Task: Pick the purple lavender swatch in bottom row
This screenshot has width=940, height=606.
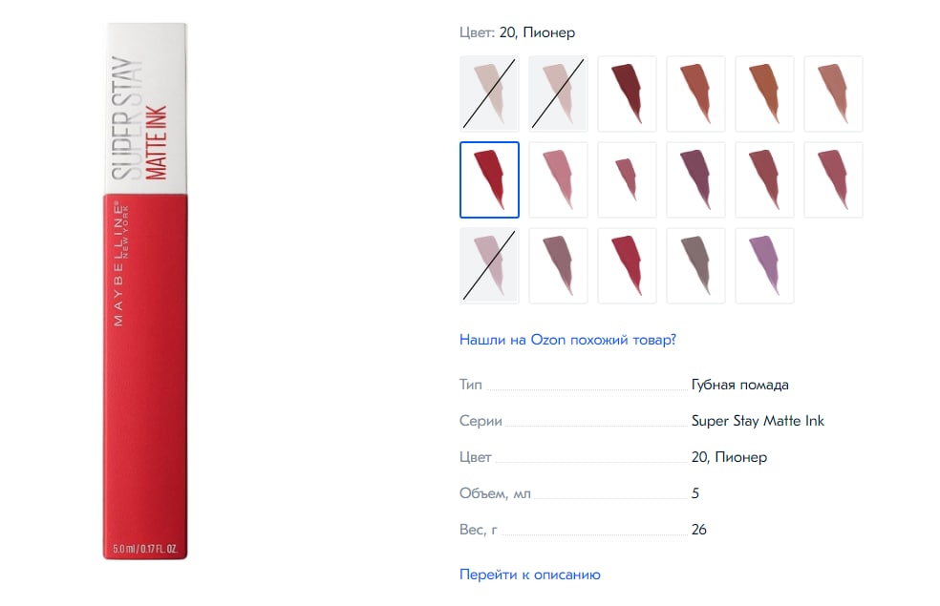Action: pyautogui.click(x=764, y=266)
